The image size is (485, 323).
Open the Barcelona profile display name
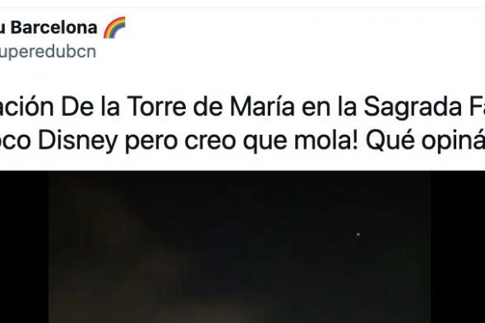point(48,28)
